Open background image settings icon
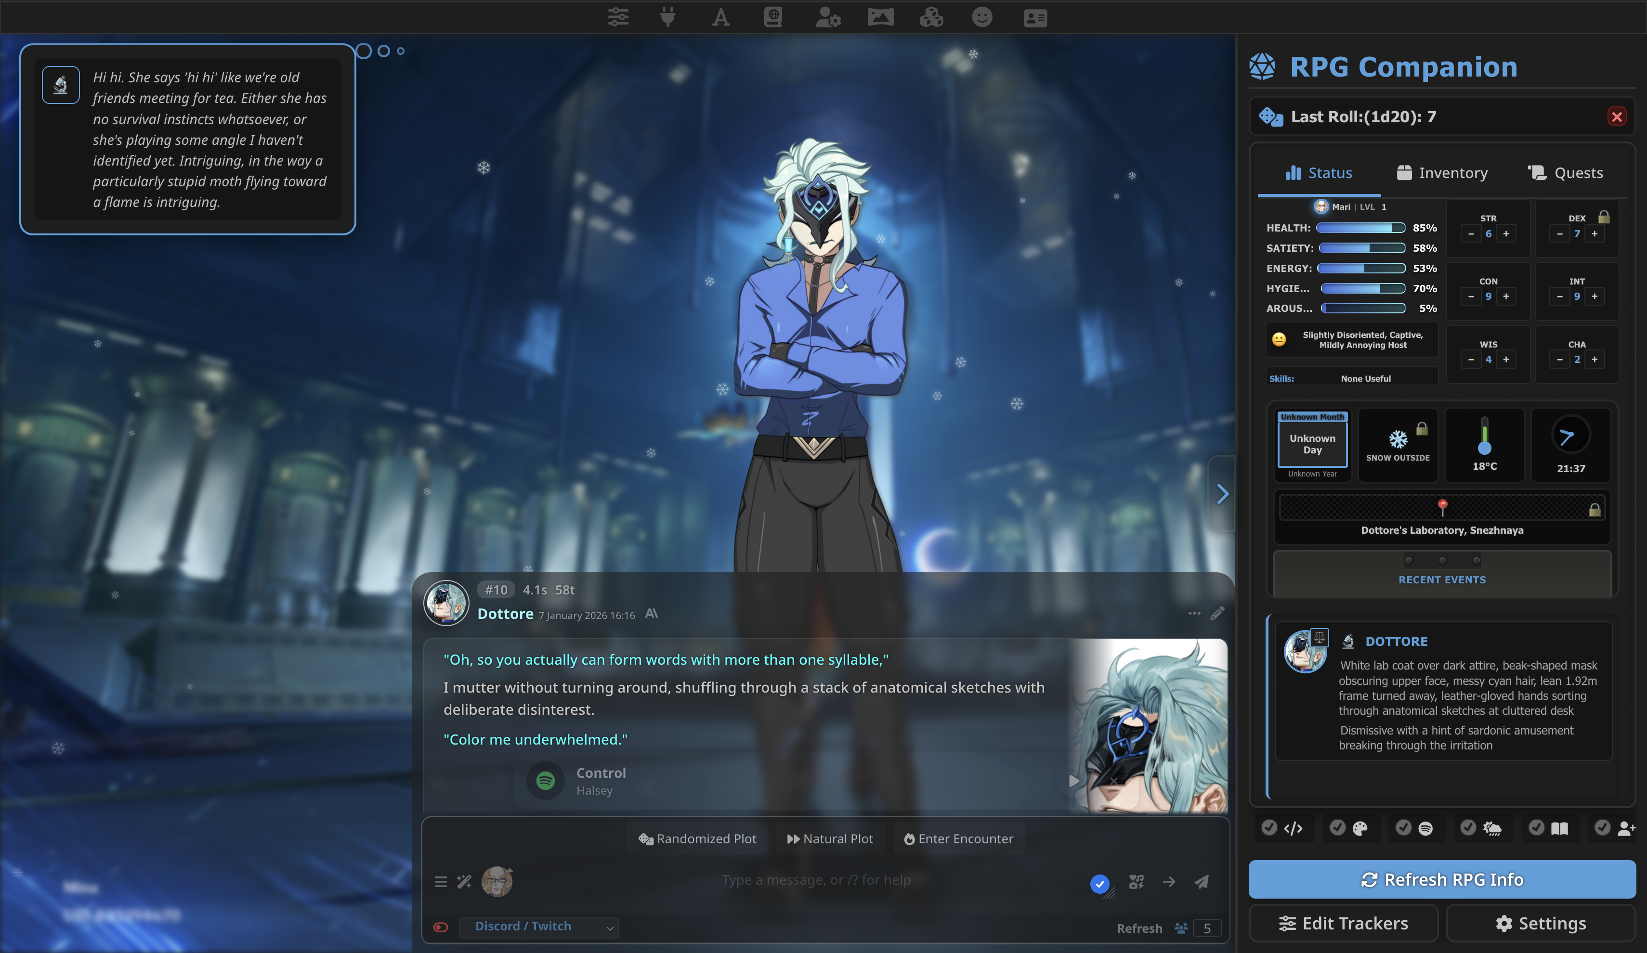Screen dimensions: 1647x953 click(x=880, y=17)
